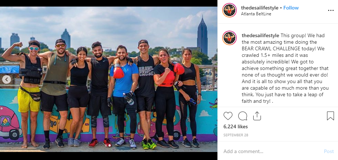
Task: Click the man in yellow shorts
Action: [27, 94]
